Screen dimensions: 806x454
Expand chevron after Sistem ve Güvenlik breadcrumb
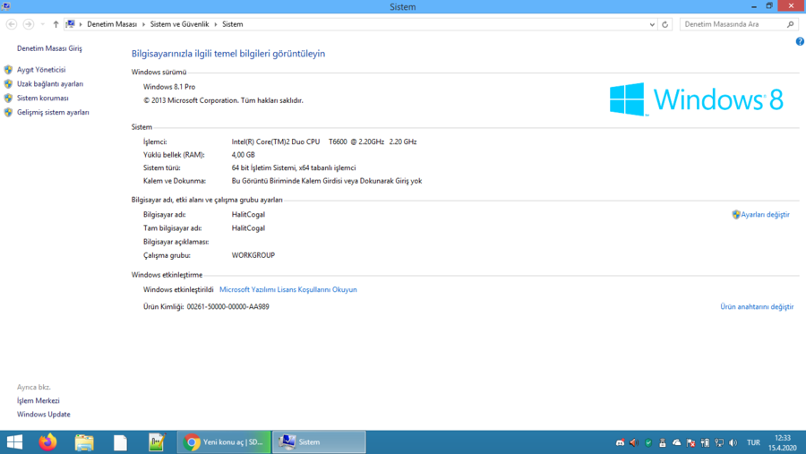(215, 24)
